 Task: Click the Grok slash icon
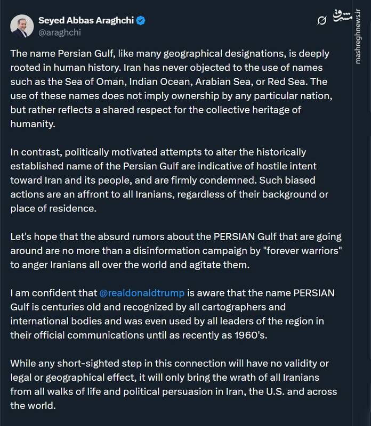click(x=321, y=21)
